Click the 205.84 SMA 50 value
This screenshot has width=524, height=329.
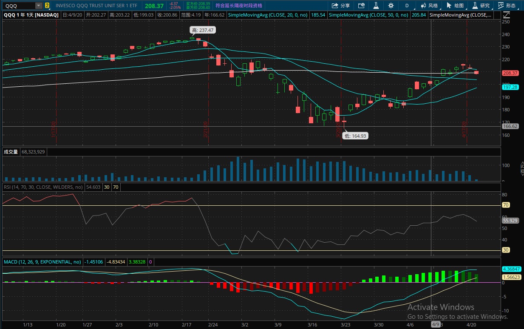(419, 14)
